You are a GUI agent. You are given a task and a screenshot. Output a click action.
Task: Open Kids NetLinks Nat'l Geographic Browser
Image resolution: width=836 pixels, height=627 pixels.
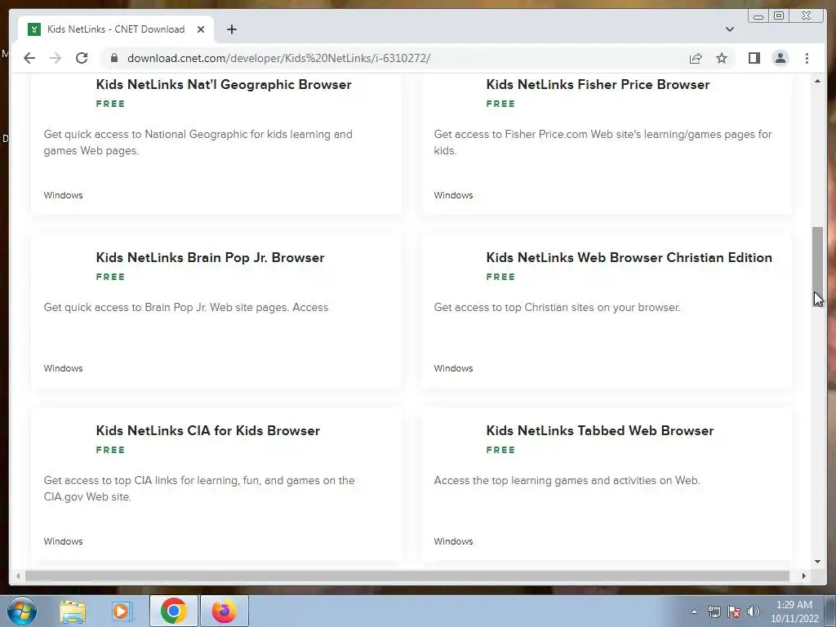click(224, 84)
